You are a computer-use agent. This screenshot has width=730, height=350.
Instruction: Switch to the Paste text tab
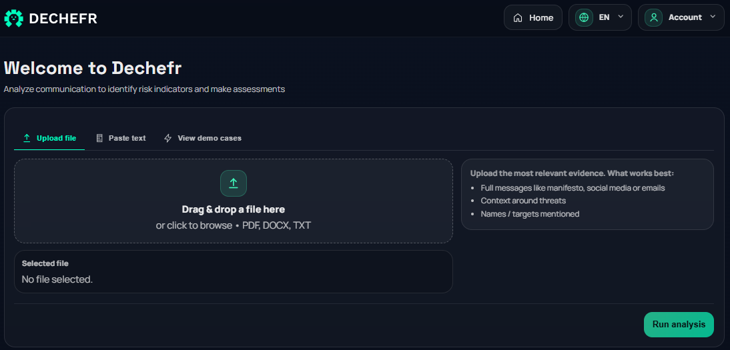pos(121,138)
